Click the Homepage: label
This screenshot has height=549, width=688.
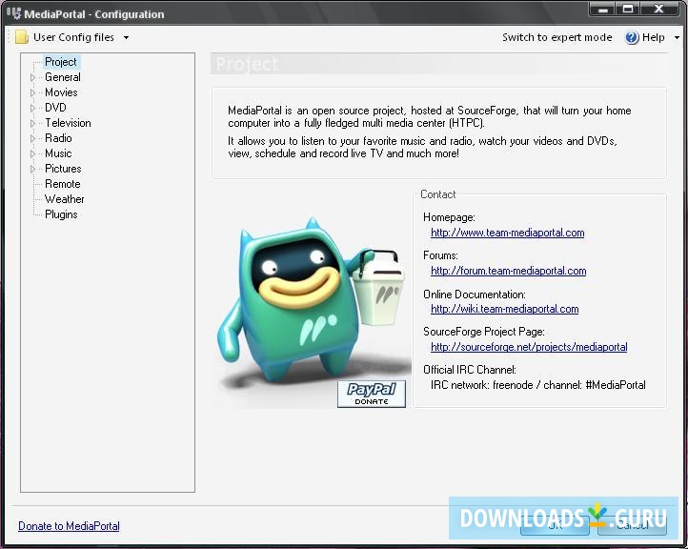coord(449,217)
